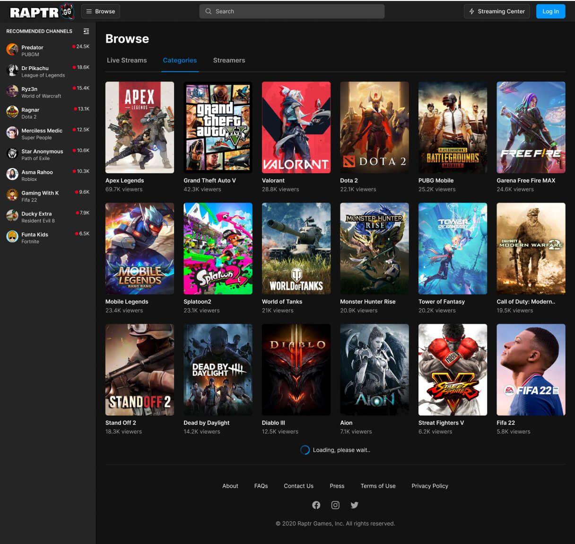
Task: Click Gaming With K avatar
Action: [12, 195]
